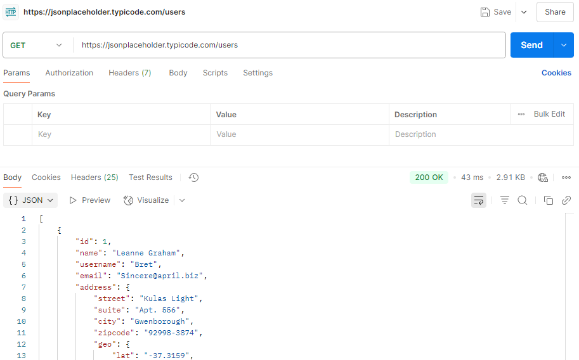This screenshot has width=579, height=360.
Task: Click the Share button
Action: coord(555,12)
